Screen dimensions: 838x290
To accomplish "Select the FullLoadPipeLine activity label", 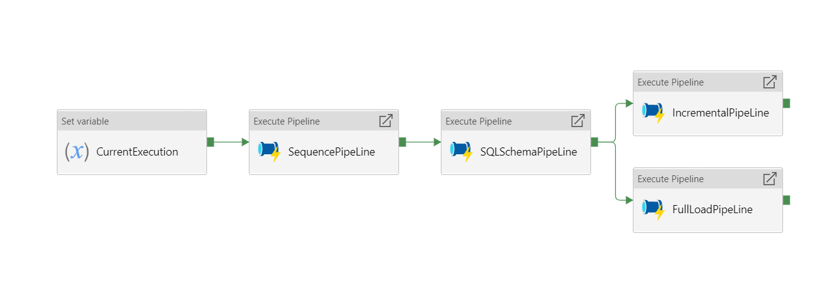I will click(712, 209).
